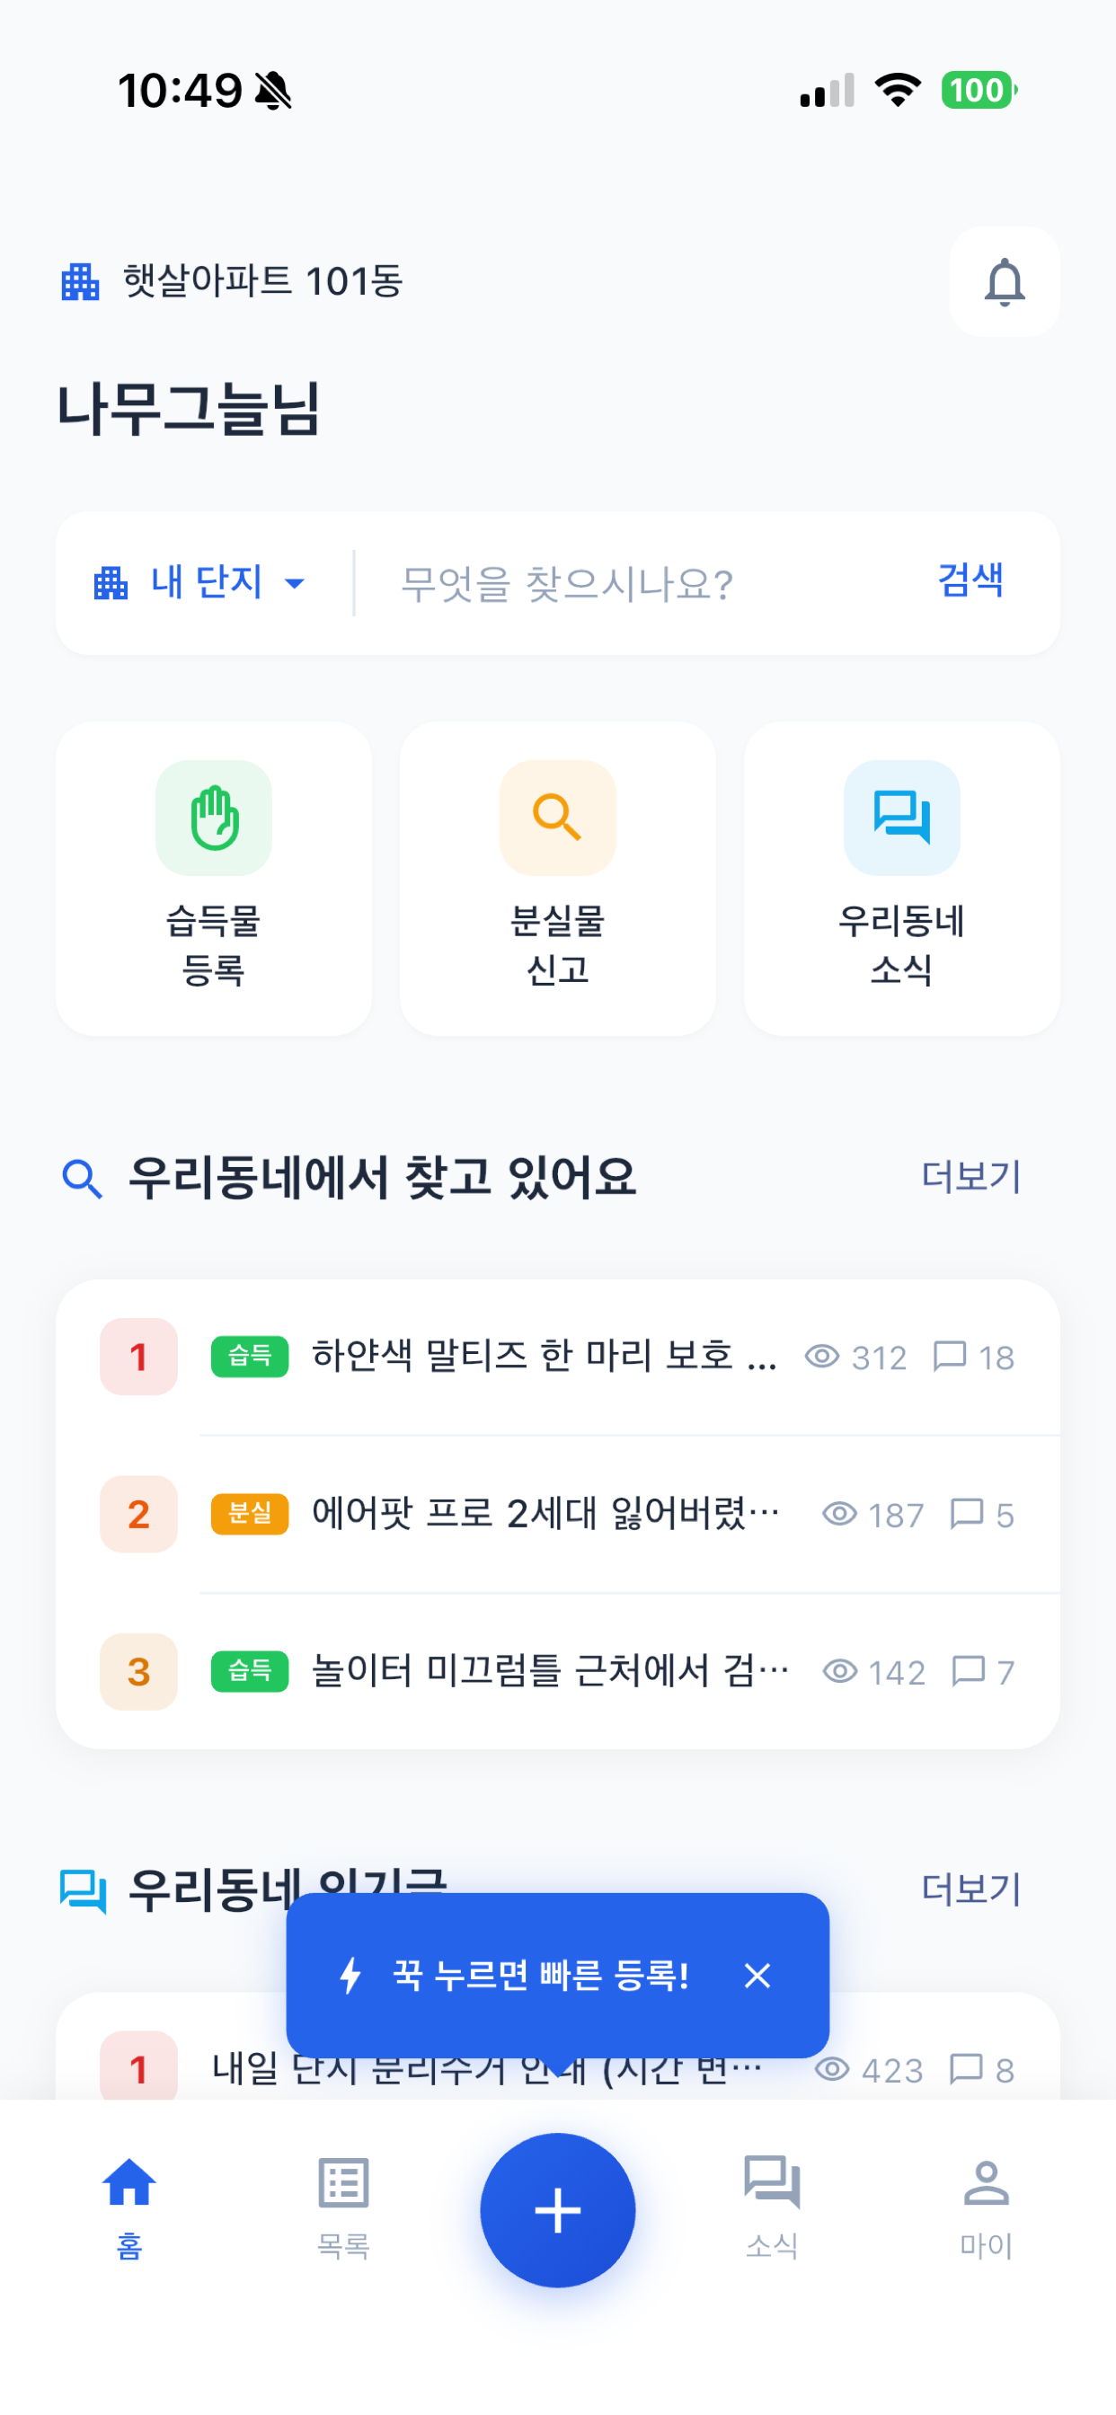This screenshot has height=2415, width=1116.
Task: Dismiss the 꾹 누르면 빠른 등록 tooltip
Action: tap(757, 1976)
